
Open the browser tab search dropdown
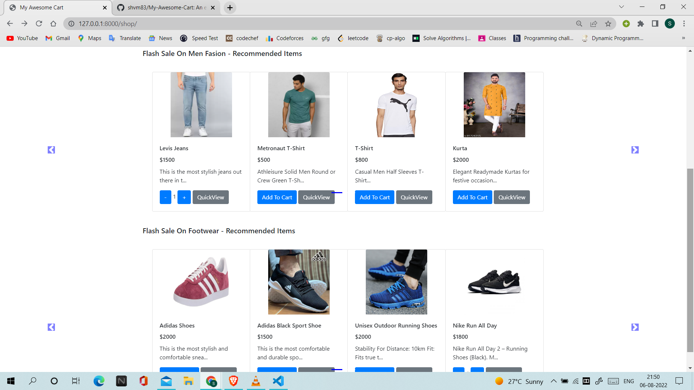pyautogui.click(x=621, y=6)
